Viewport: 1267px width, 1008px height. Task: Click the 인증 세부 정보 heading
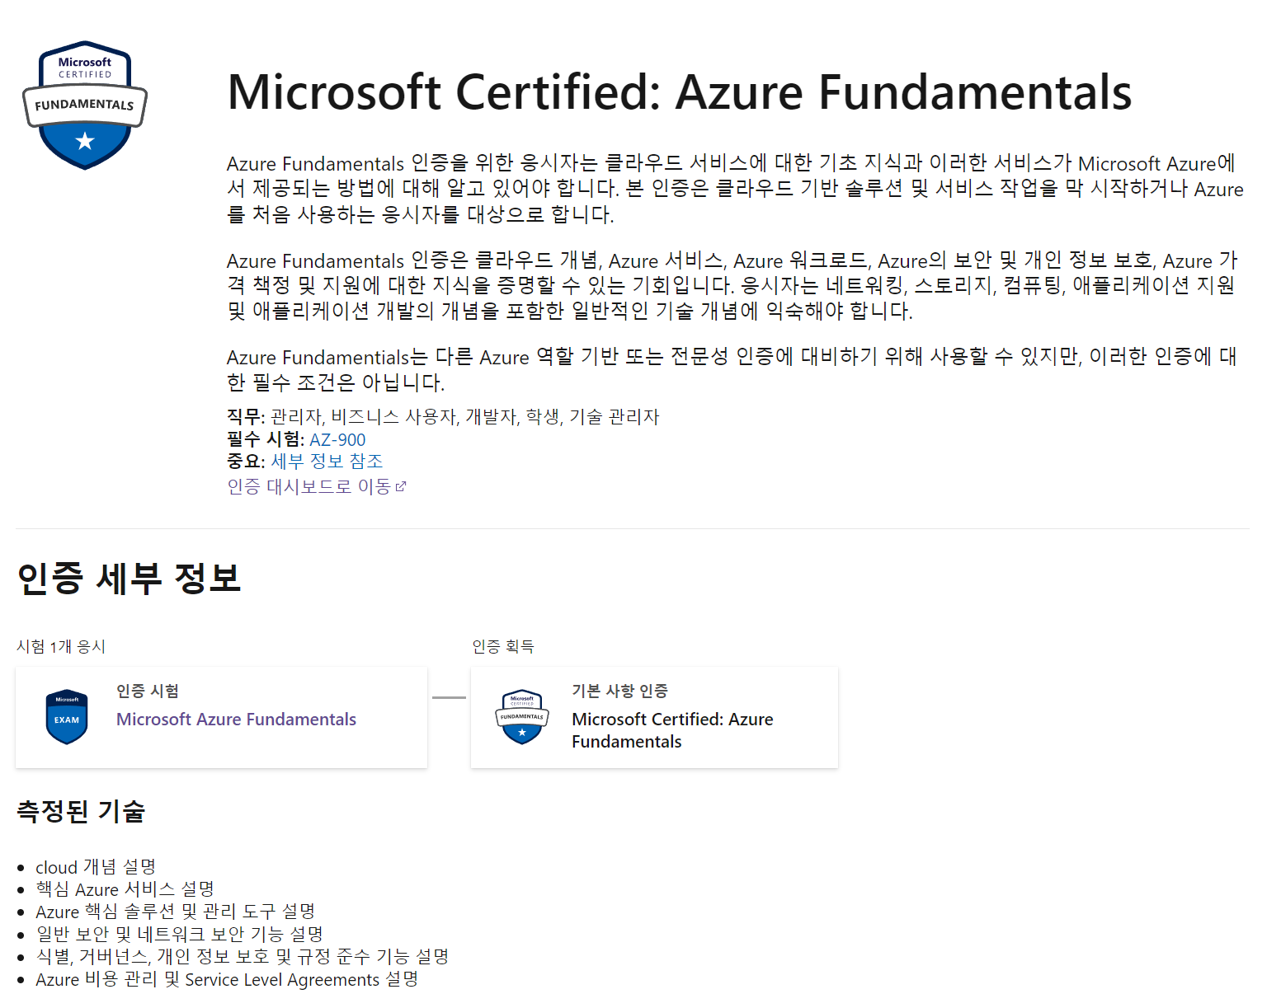coord(129,578)
